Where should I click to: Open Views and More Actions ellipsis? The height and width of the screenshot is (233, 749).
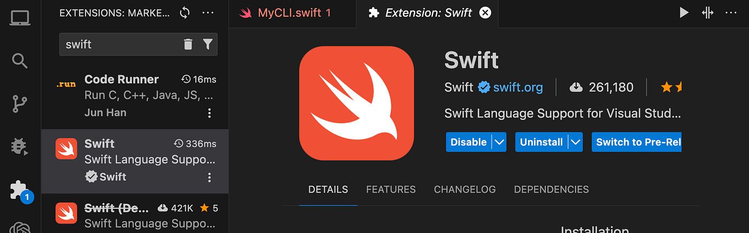(210, 13)
